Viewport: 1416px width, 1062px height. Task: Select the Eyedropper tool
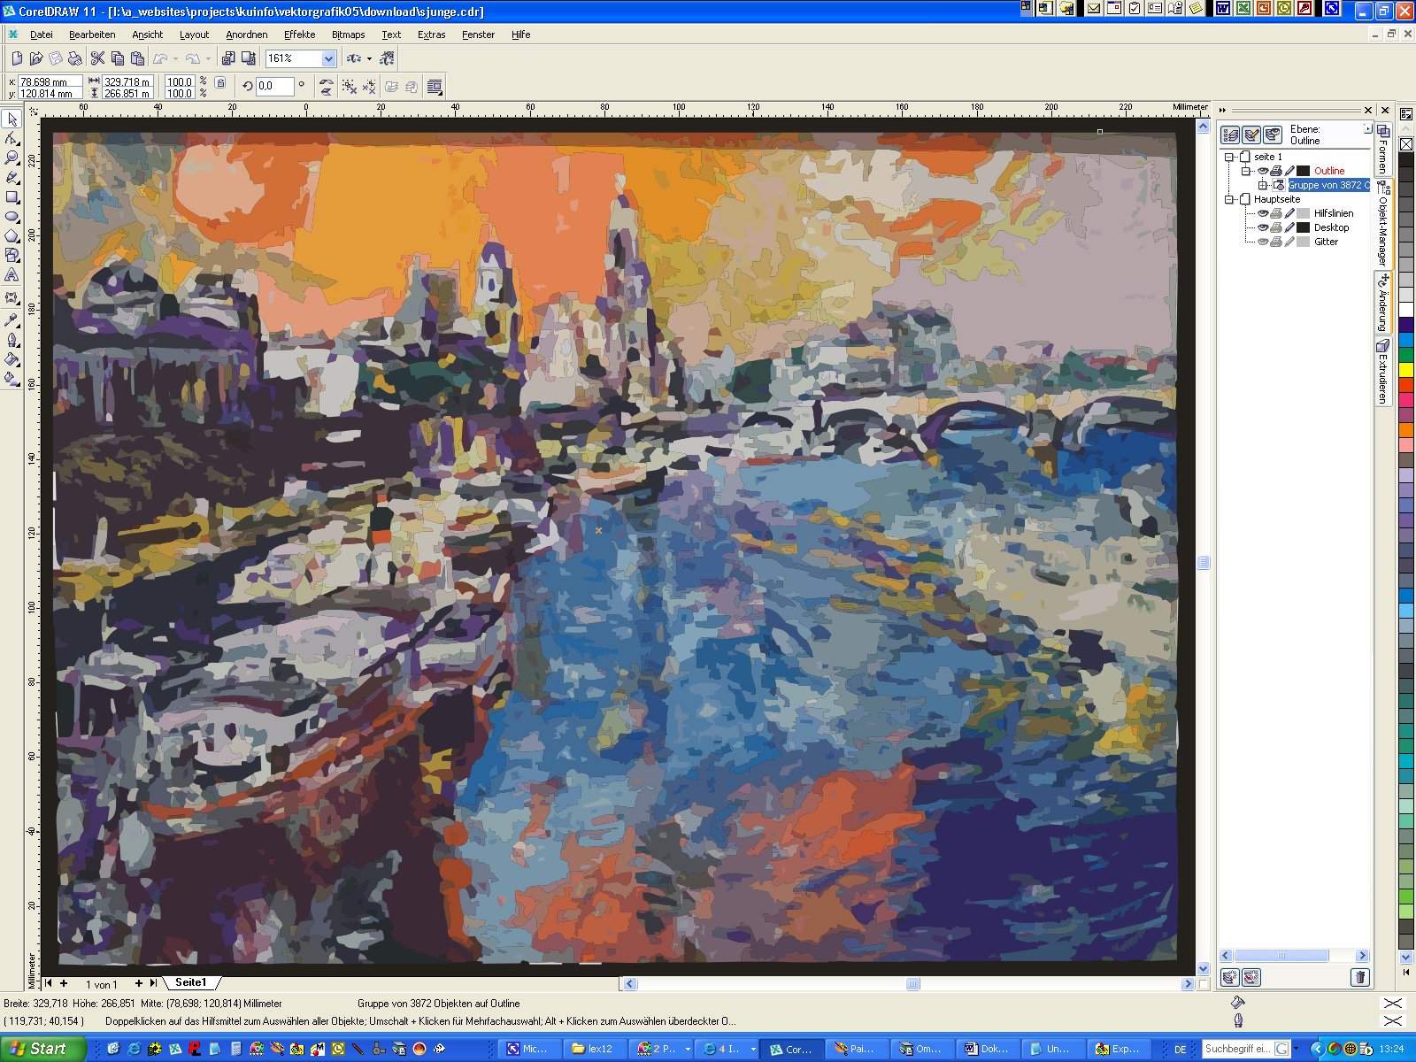tap(12, 319)
